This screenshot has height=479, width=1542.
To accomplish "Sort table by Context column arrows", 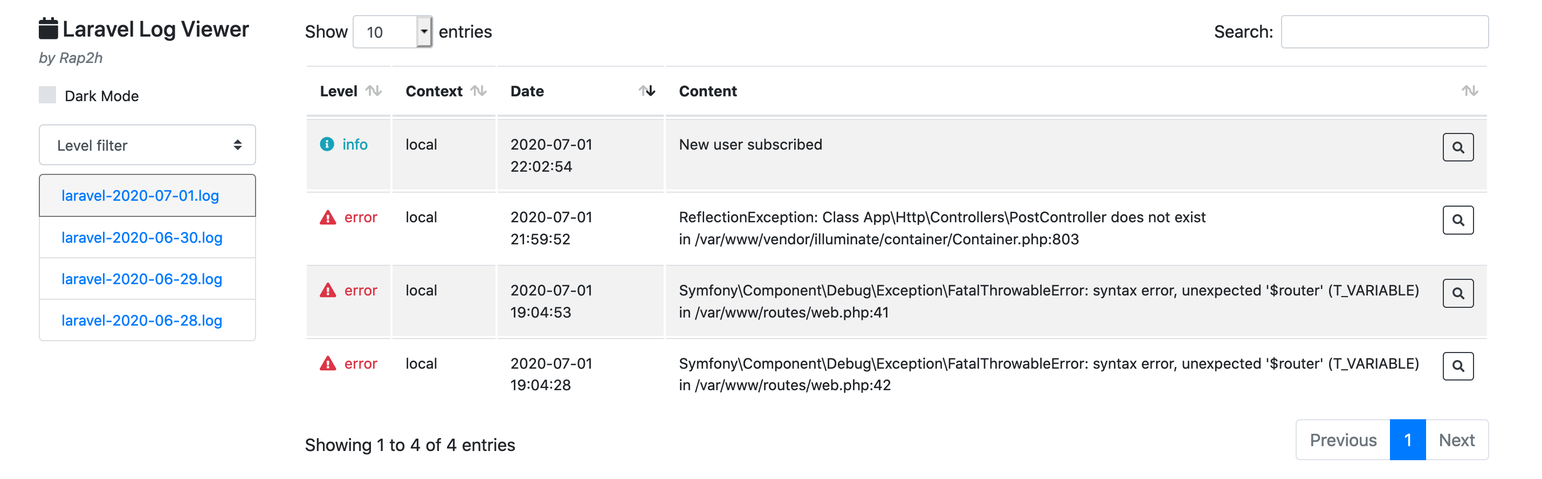I will pos(478,91).
